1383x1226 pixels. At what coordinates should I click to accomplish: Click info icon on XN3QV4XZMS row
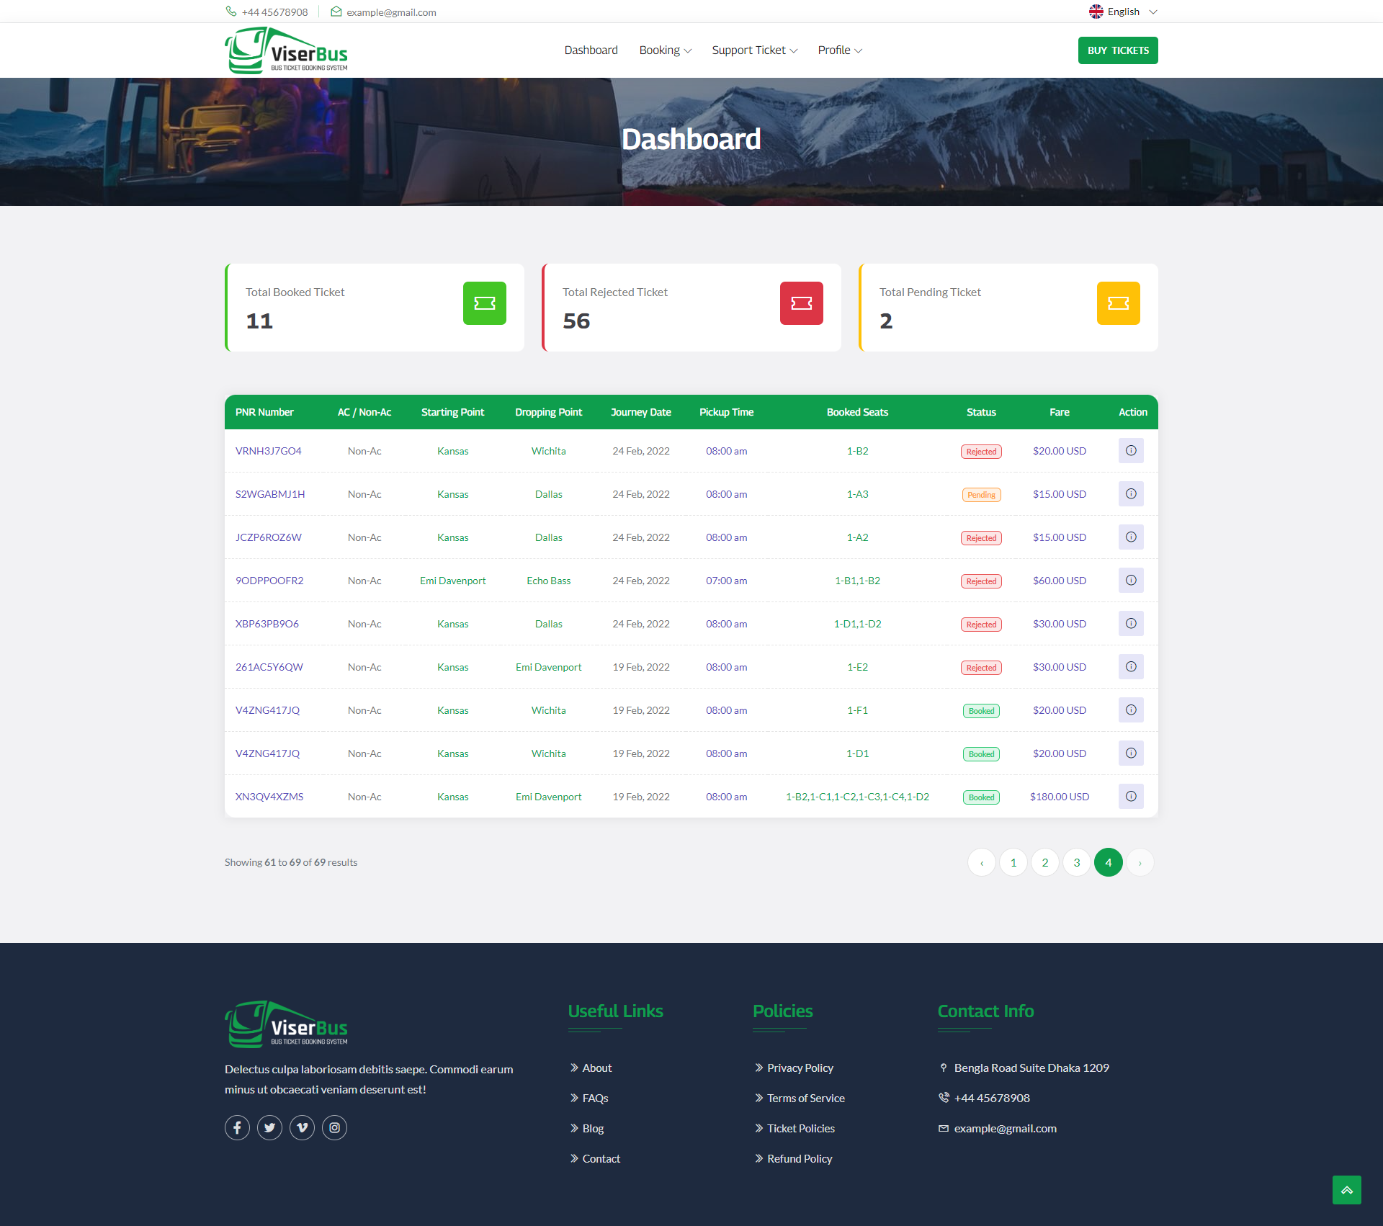[x=1131, y=796]
